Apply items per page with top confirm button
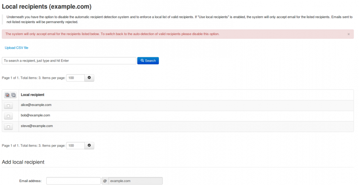Image resolution: width=359 pixels, height=185 pixels. [x=89, y=78]
